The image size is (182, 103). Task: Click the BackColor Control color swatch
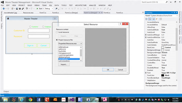(x=163, y=47)
